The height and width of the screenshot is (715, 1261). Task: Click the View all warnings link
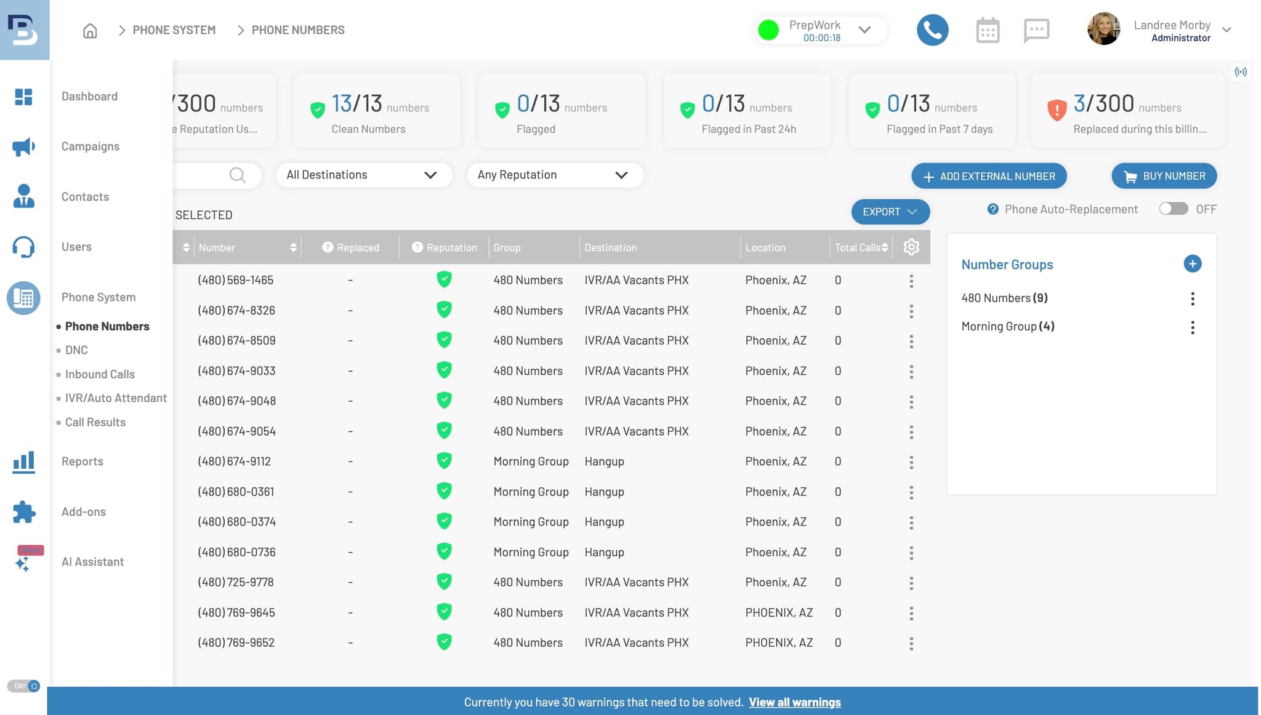point(794,702)
